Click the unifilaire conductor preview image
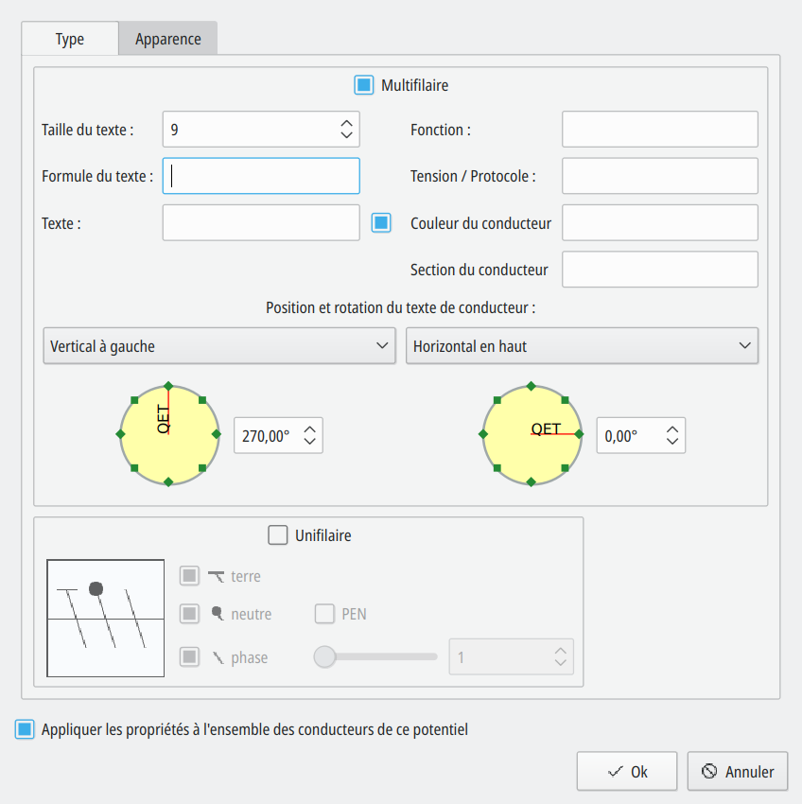The width and height of the screenshot is (802, 804). (x=106, y=618)
